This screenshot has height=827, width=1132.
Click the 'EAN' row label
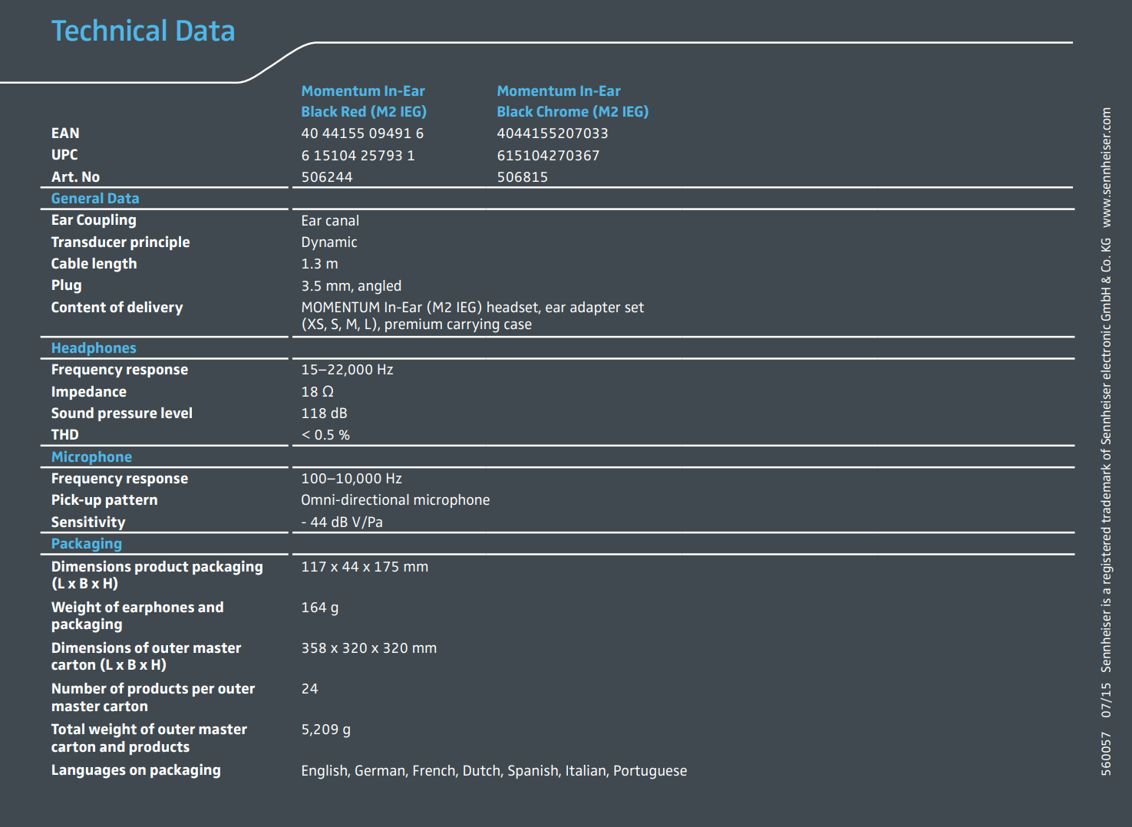(65, 133)
